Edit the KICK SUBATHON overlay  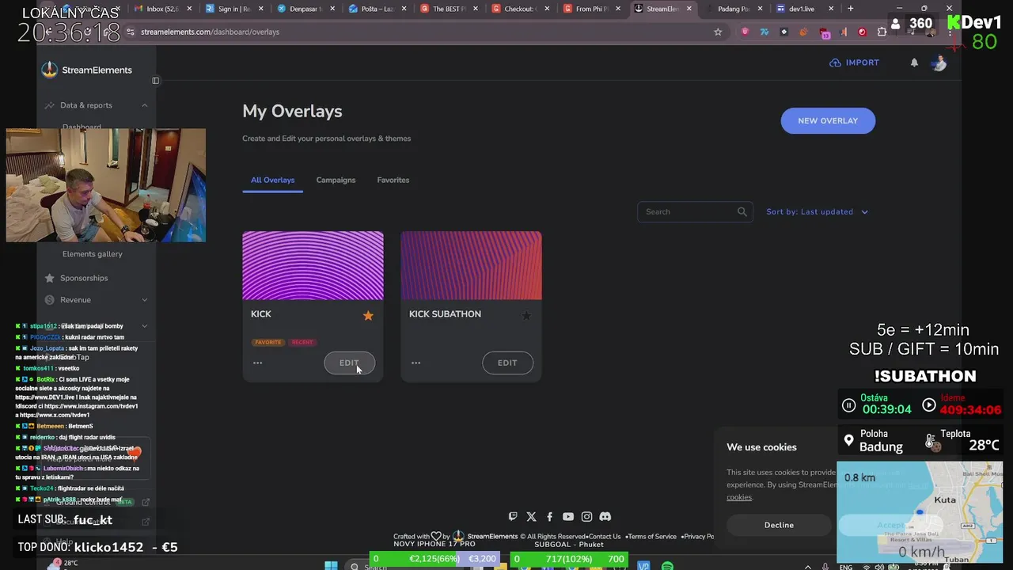coord(507,363)
